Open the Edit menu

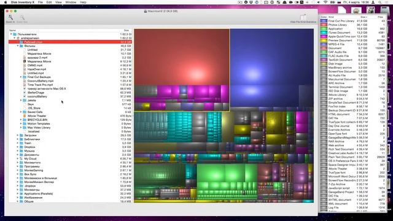click(x=49, y=2)
